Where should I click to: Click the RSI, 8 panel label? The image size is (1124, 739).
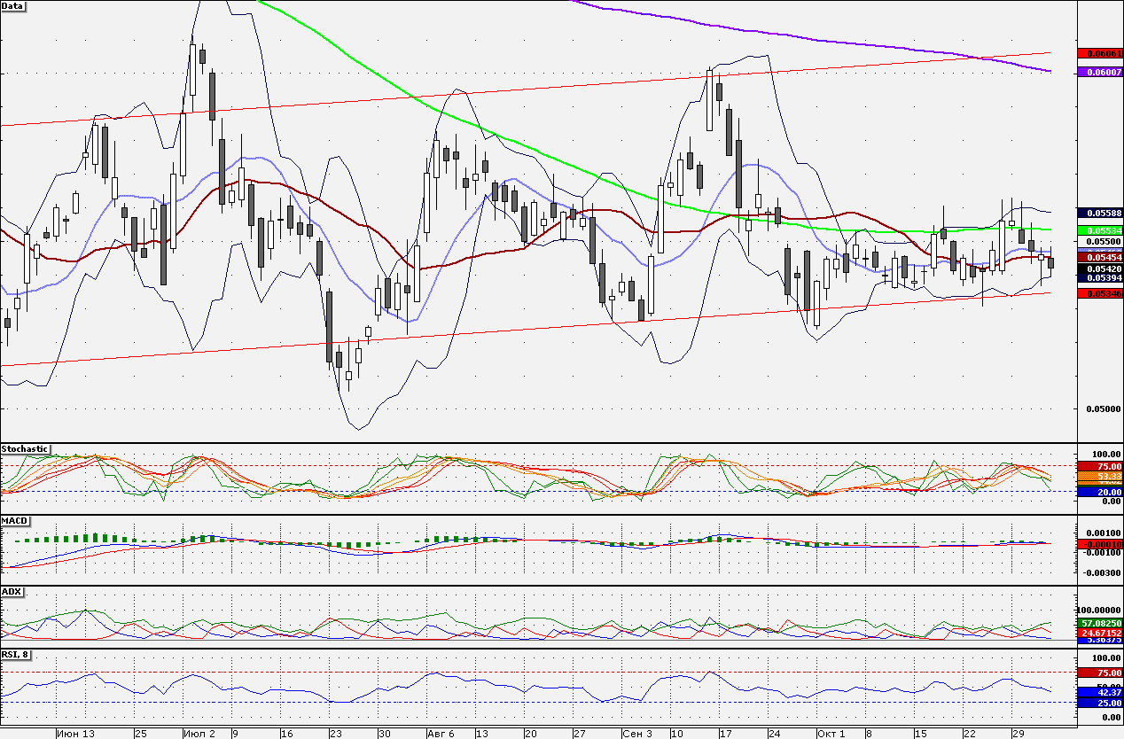click(x=18, y=655)
